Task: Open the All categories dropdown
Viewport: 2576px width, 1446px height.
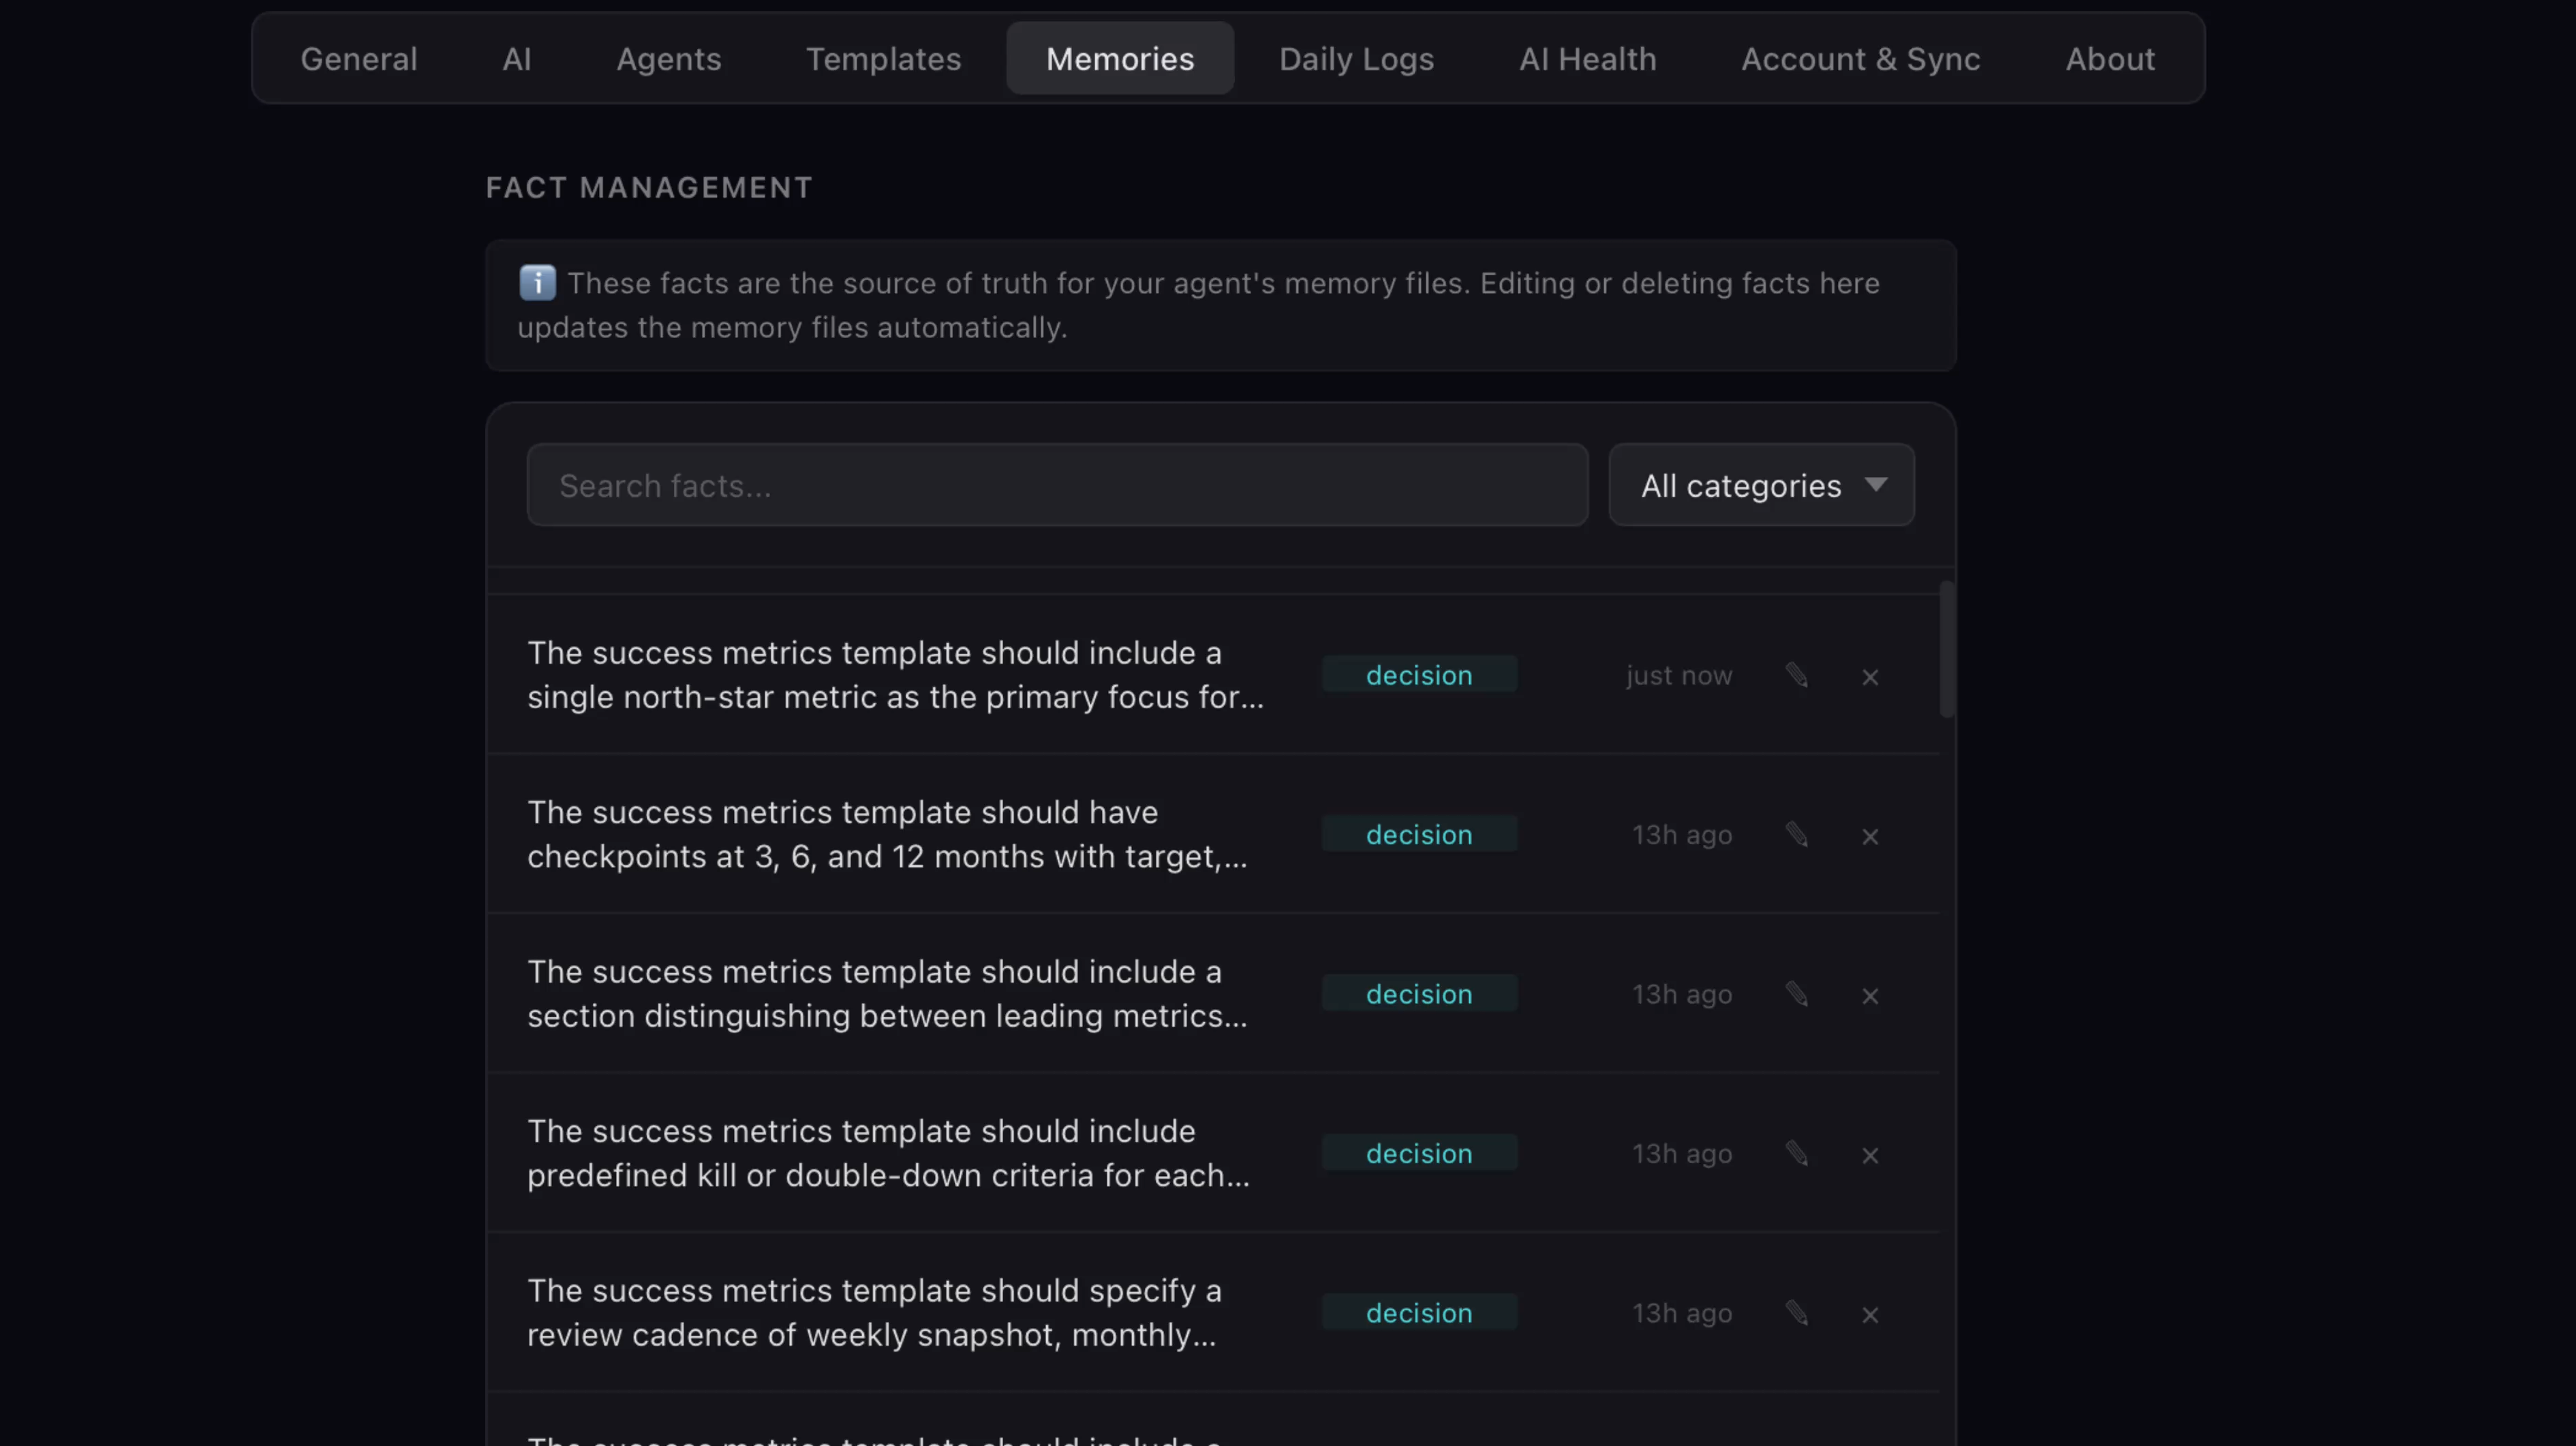Action: pyautogui.click(x=1761, y=485)
